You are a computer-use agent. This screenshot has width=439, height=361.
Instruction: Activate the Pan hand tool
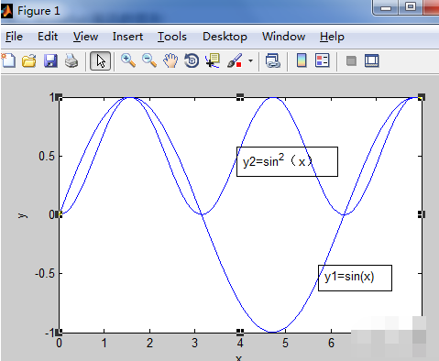pos(170,60)
